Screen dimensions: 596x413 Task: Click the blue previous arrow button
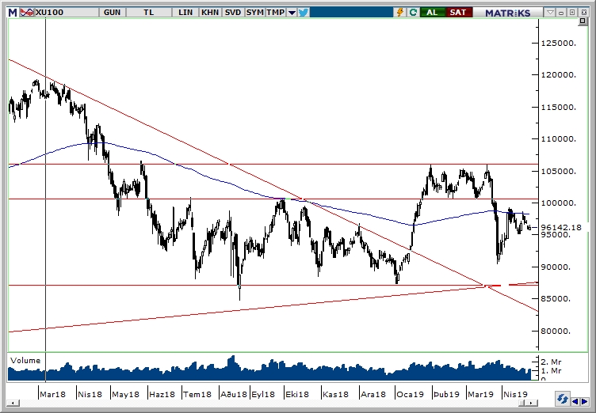click(x=576, y=401)
